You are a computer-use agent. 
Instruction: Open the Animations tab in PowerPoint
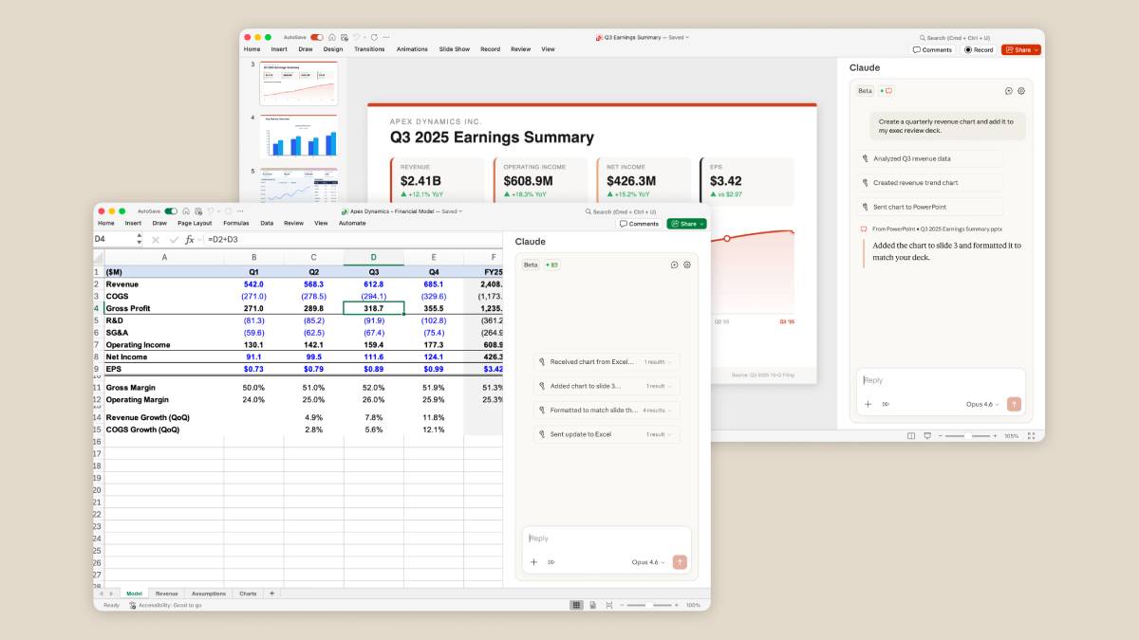coord(412,49)
